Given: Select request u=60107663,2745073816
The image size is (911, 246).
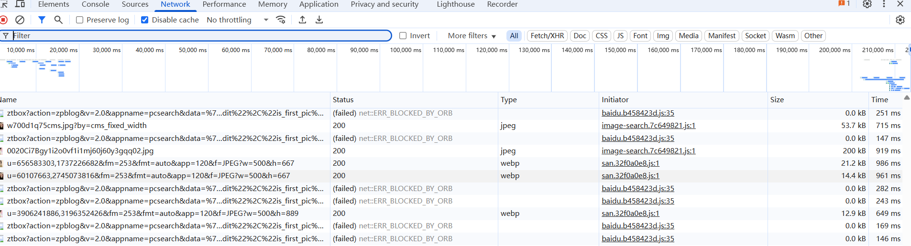Looking at the screenshot, I should click(148, 176).
